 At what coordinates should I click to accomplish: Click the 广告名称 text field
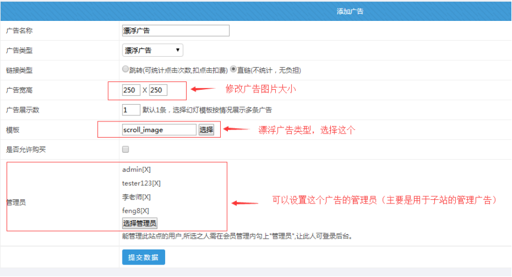pyautogui.click(x=175, y=31)
